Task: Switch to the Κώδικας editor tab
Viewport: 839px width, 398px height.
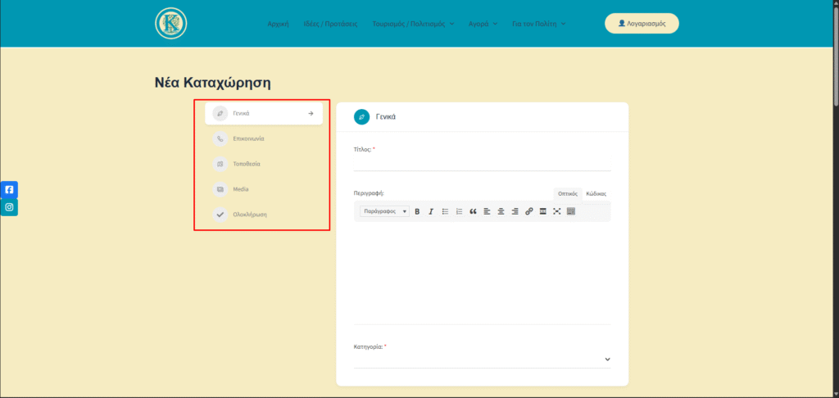Action: [x=596, y=194]
